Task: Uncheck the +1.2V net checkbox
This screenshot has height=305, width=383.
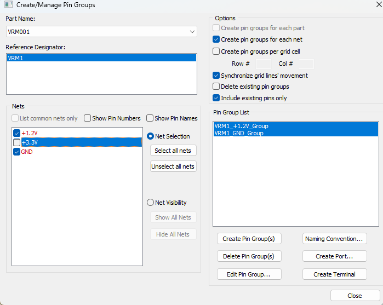Action: (16, 133)
